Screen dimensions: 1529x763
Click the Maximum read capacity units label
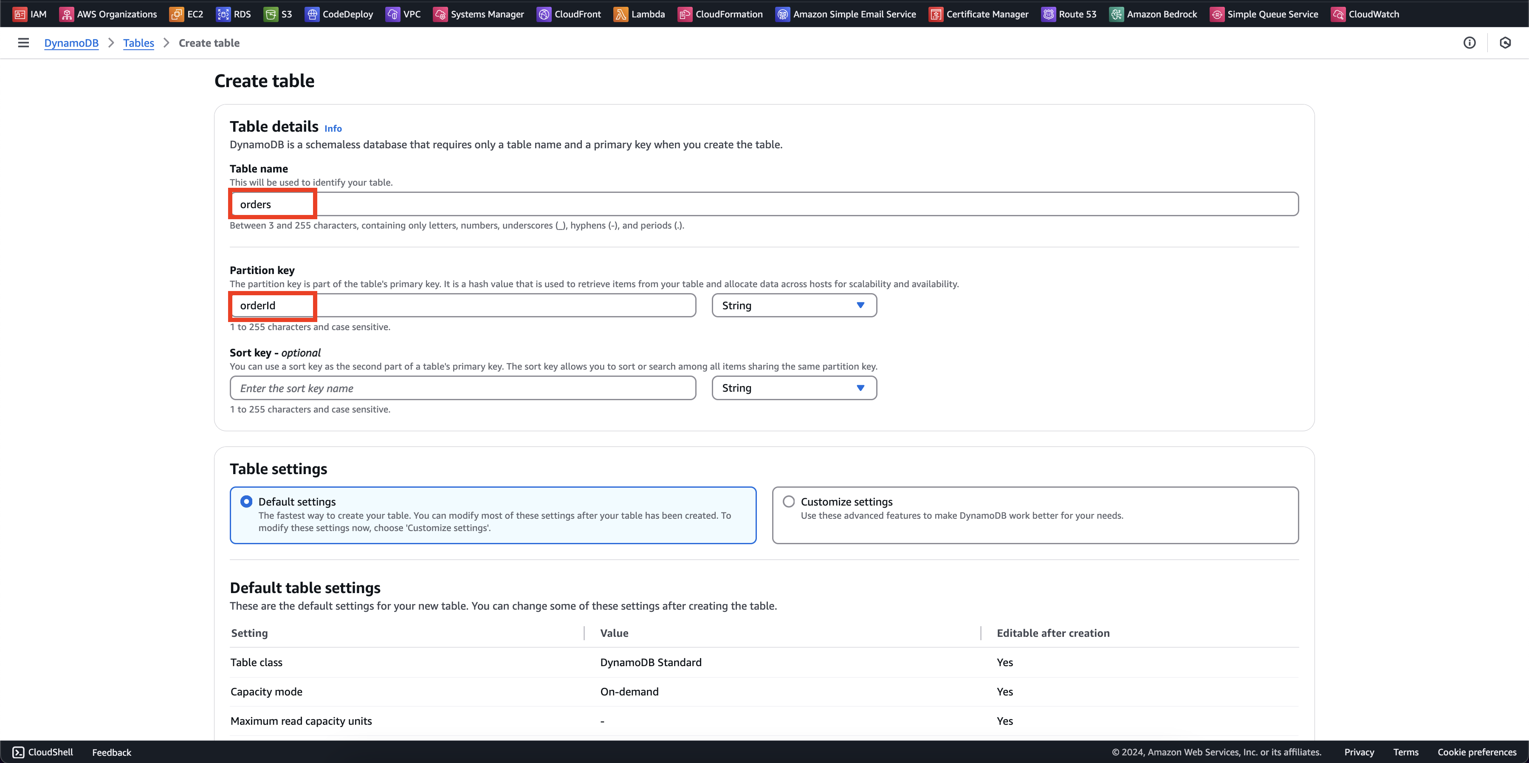pos(301,721)
